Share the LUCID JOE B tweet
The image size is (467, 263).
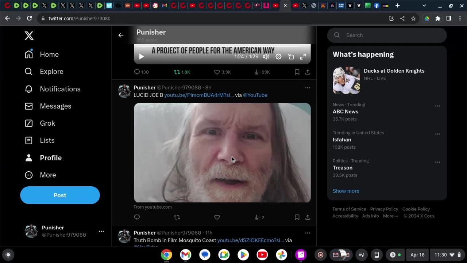[308, 217]
